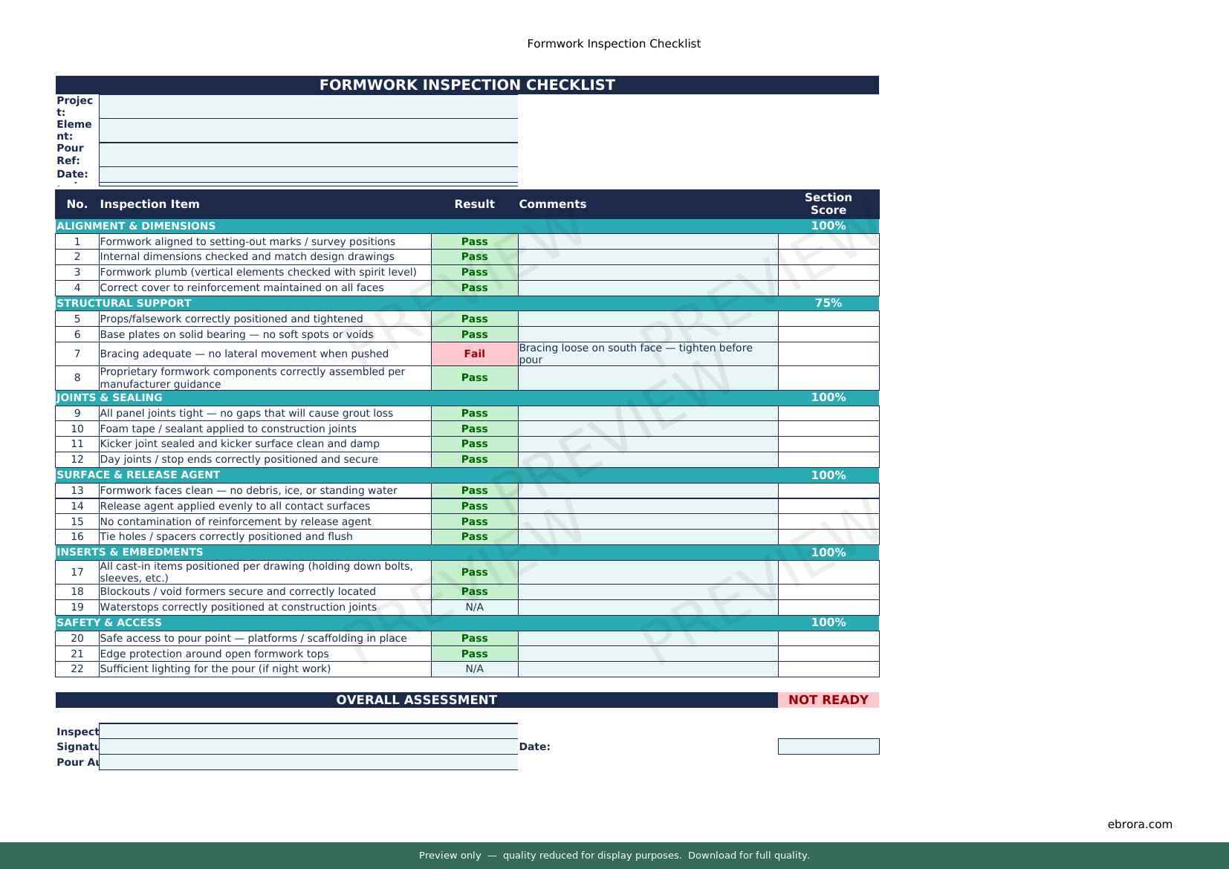Open the ebrora.com link
The height and width of the screenshot is (869, 1229).
point(1139,824)
